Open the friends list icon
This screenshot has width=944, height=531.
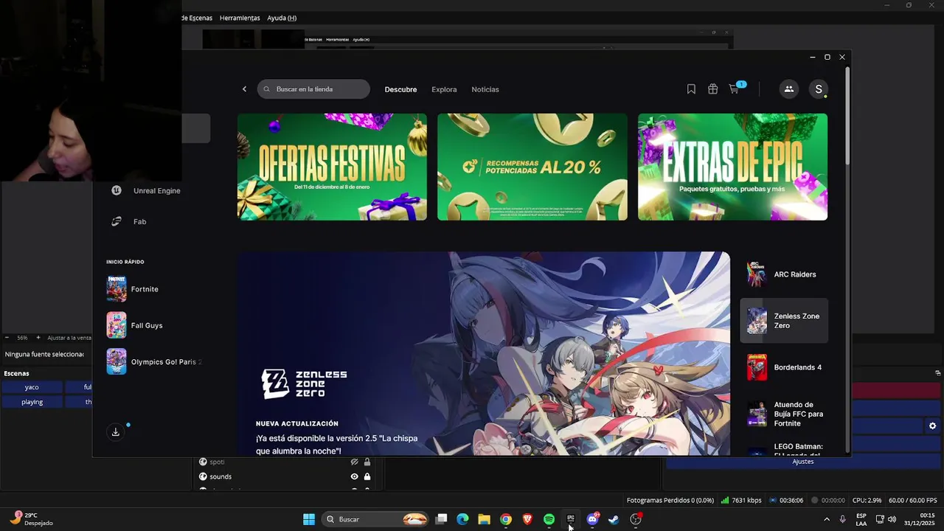[x=788, y=89]
